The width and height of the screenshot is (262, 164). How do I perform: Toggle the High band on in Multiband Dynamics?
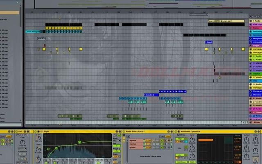click(180, 139)
